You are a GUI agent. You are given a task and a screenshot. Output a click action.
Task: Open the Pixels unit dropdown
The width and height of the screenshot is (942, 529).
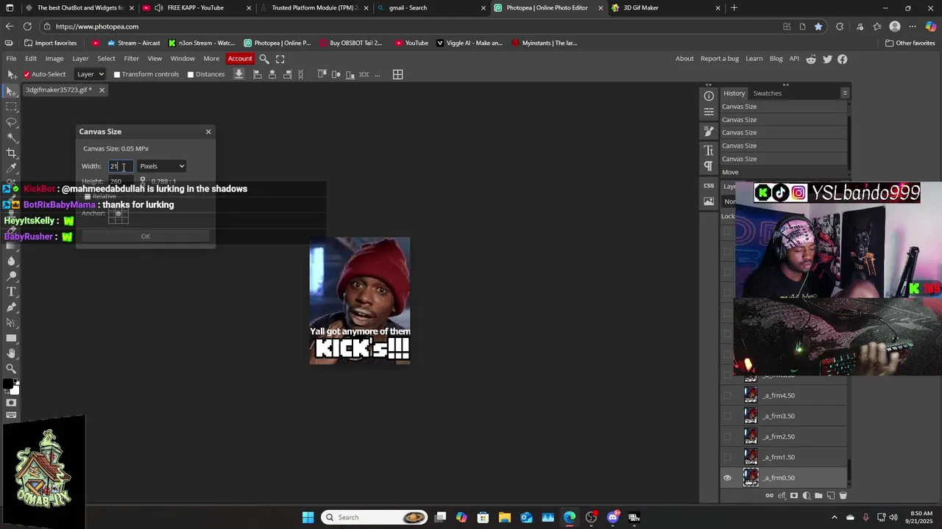pos(162,166)
